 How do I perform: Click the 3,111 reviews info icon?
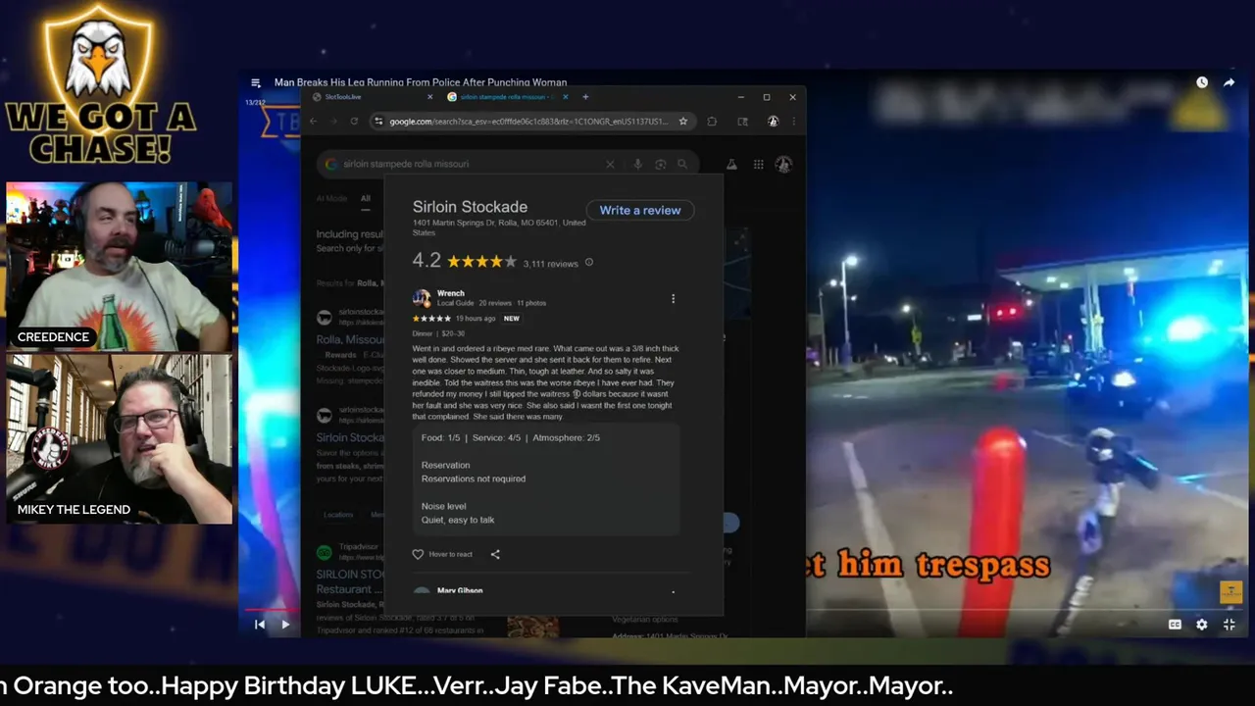588,262
